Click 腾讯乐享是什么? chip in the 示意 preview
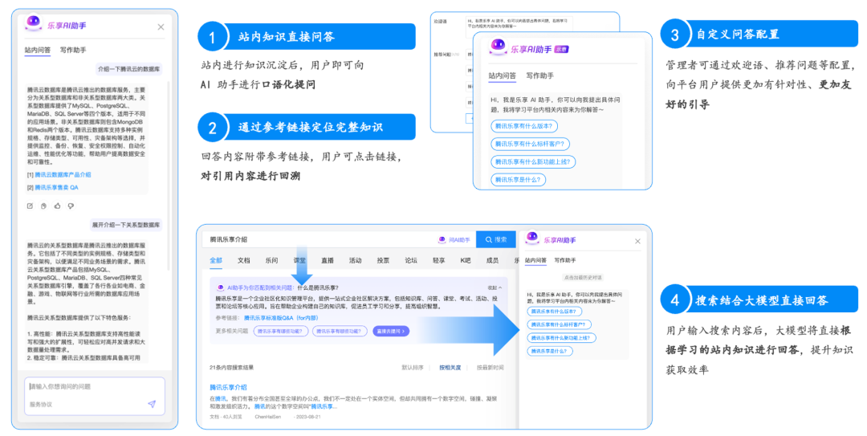The width and height of the screenshot is (867, 436). (x=518, y=180)
